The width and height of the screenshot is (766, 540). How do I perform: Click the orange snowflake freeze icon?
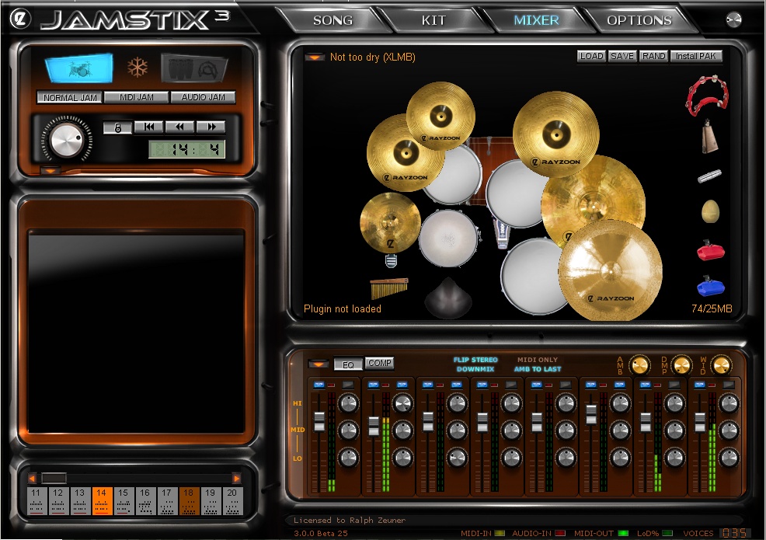138,68
